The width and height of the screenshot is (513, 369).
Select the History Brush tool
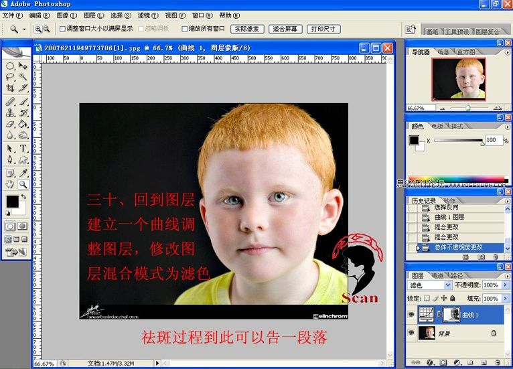click(23, 113)
